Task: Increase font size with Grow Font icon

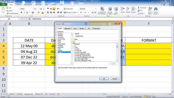Action: (41, 9)
